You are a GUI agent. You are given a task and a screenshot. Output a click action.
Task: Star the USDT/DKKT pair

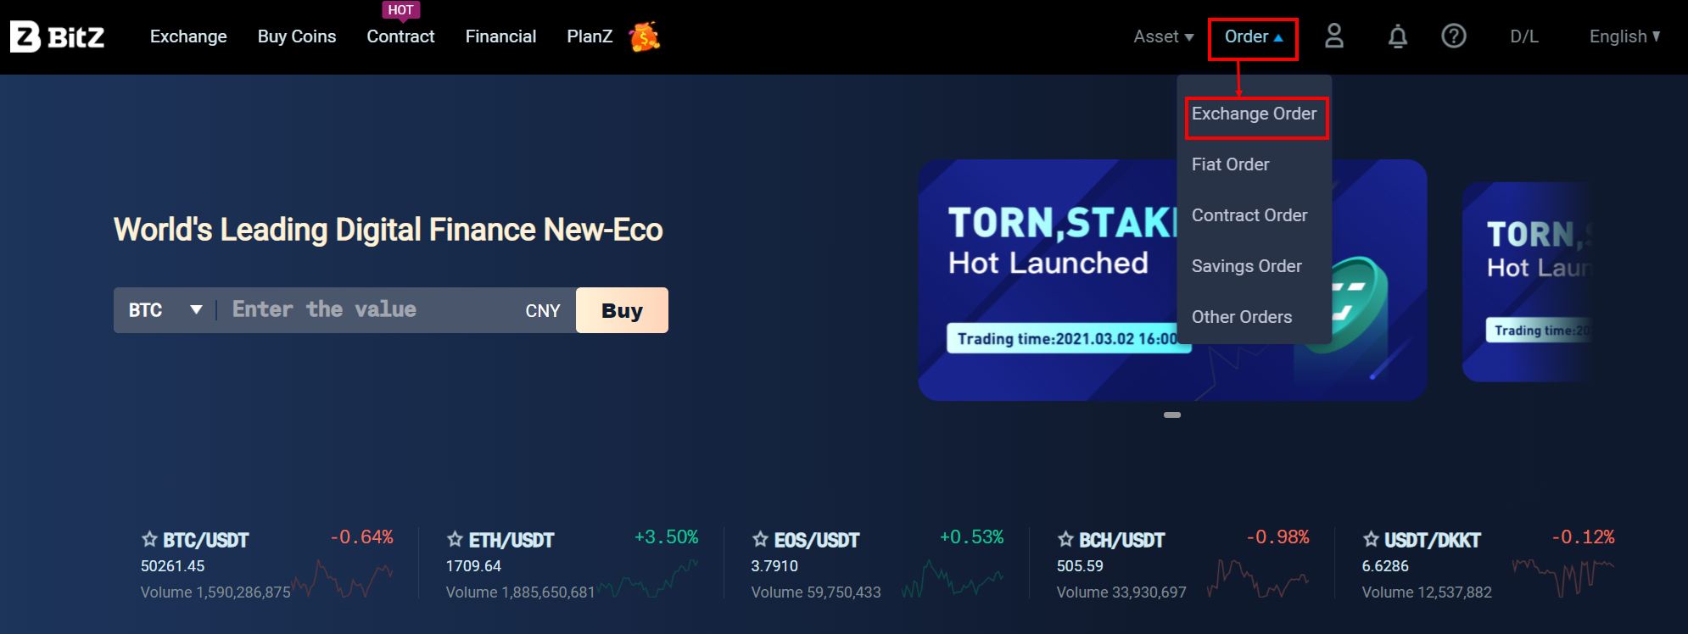[1371, 539]
